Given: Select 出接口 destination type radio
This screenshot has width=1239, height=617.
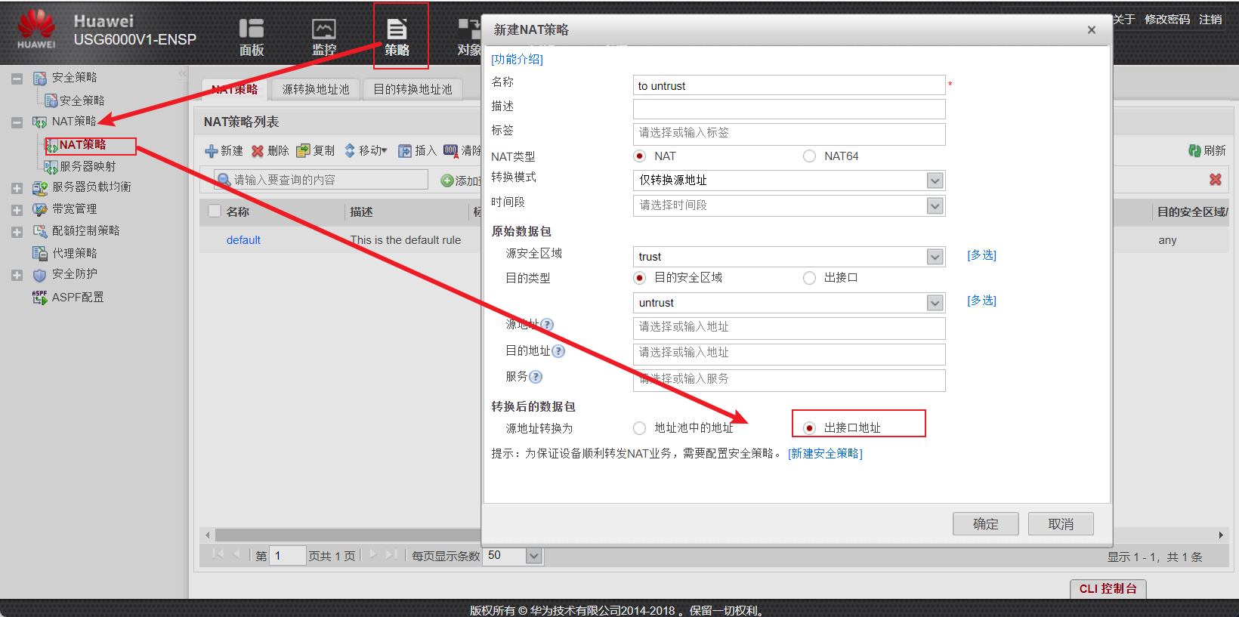Looking at the screenshot, I should 809,278.
